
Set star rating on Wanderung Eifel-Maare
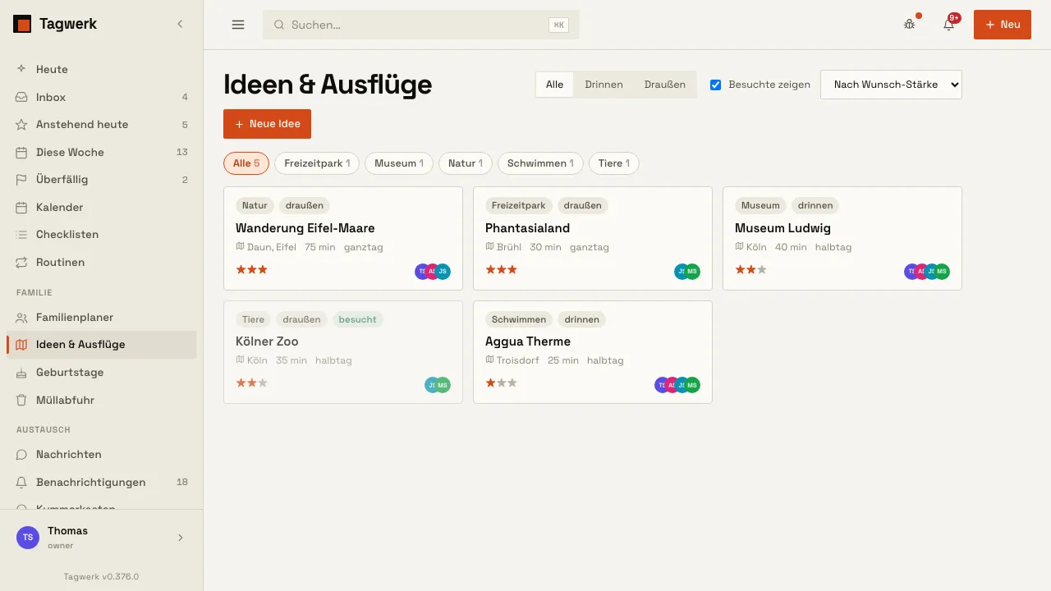tap(252, 269)
